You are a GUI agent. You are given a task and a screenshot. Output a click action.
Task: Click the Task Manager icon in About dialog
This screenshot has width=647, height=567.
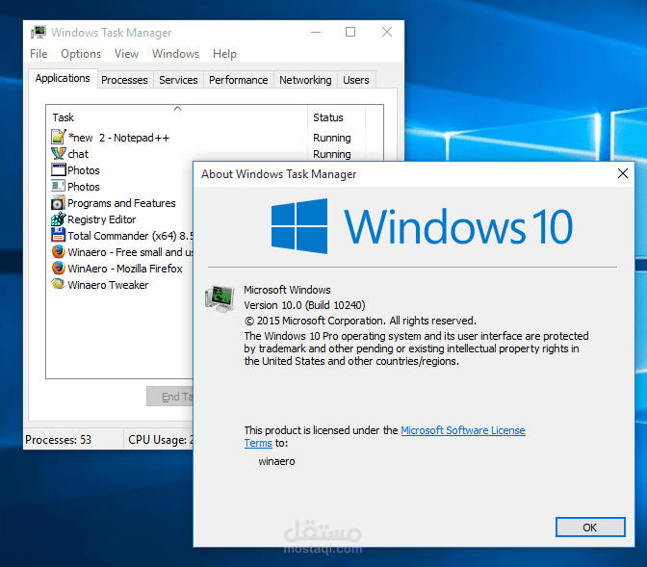[220, 299]
